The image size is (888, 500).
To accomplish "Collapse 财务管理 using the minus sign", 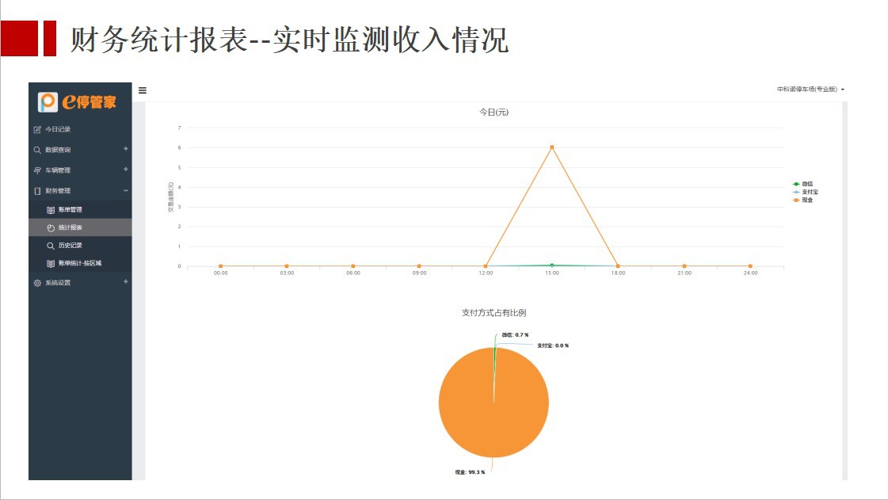I will click(125, 190).
